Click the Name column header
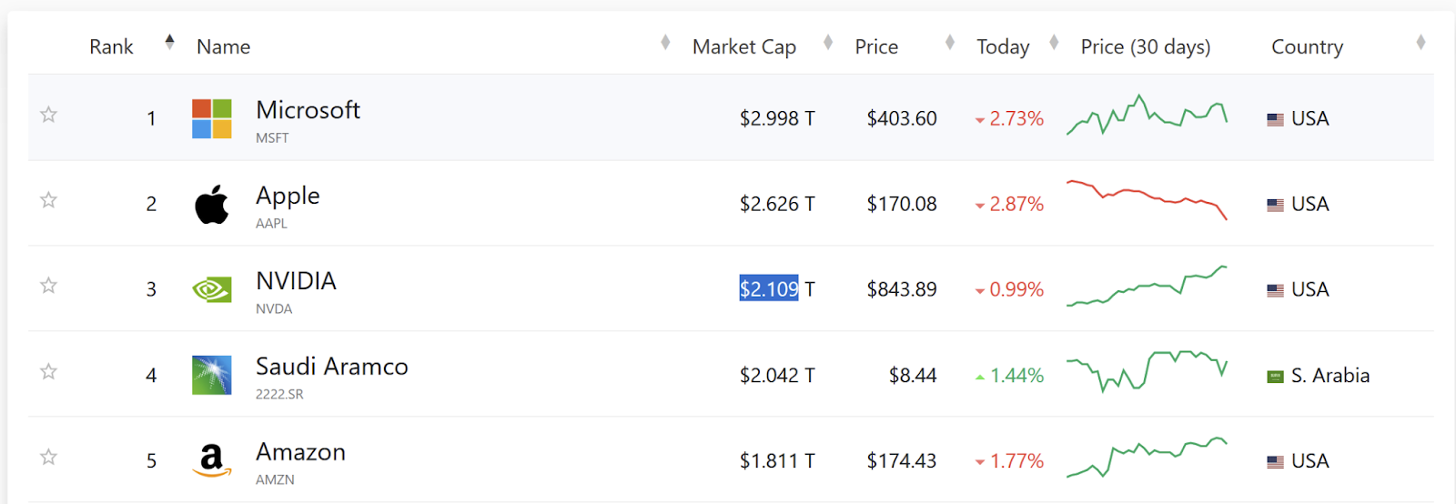Screen dimensions: 1456x504 pyautogui.click(x=223, y=46)
